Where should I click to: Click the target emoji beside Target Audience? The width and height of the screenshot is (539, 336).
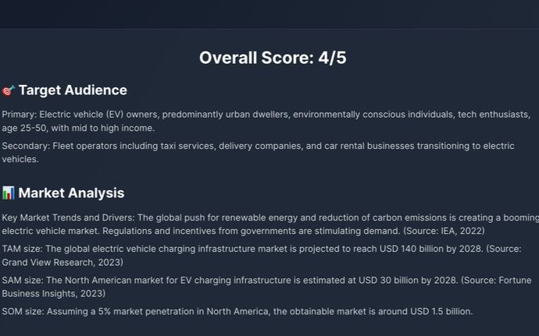pos(9,90)
